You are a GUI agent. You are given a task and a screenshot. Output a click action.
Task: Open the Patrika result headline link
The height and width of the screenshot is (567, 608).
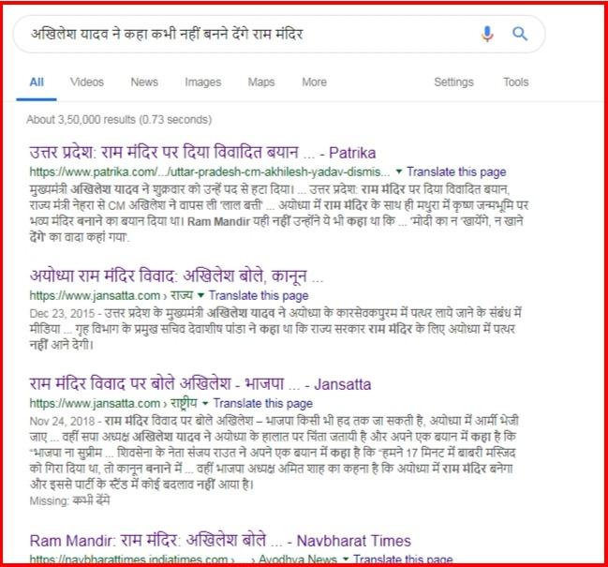(x=202, y=153)
